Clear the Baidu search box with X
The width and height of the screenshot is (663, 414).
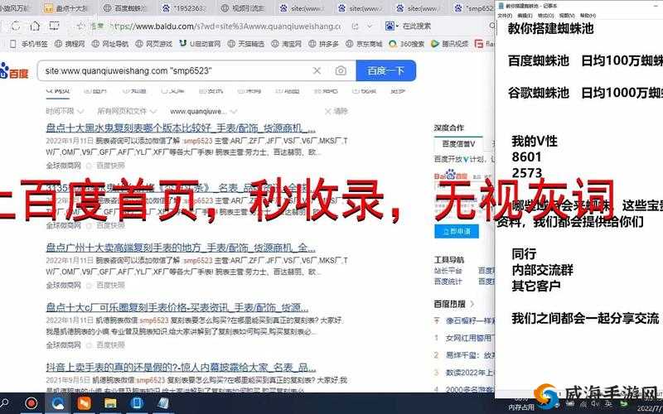click(317, 70)
